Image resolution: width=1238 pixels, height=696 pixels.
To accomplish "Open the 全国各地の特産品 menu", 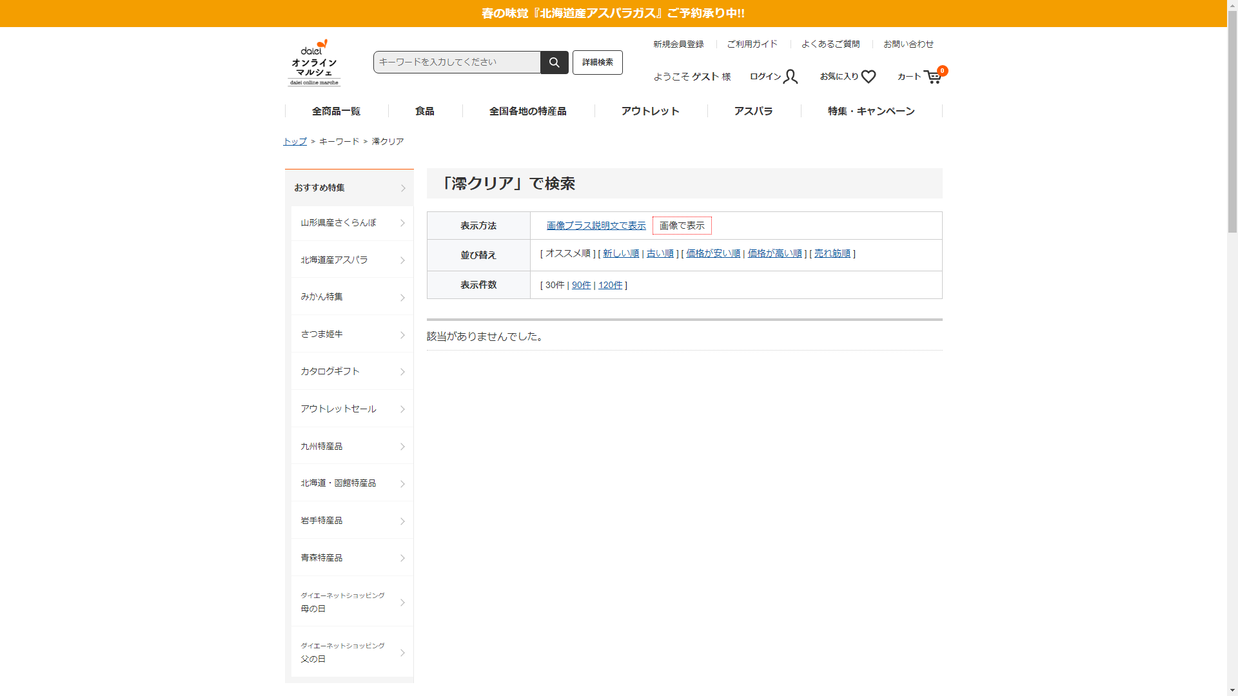I will tap(527, 111).
